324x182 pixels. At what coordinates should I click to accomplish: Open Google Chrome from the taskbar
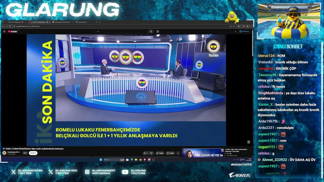click(140, 160)
